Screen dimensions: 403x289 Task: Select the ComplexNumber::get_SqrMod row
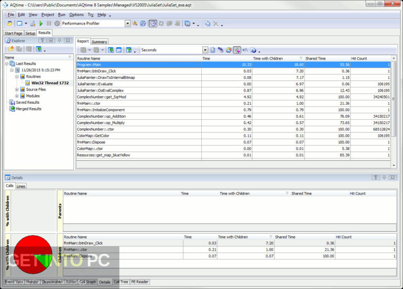tap(233, 97)
